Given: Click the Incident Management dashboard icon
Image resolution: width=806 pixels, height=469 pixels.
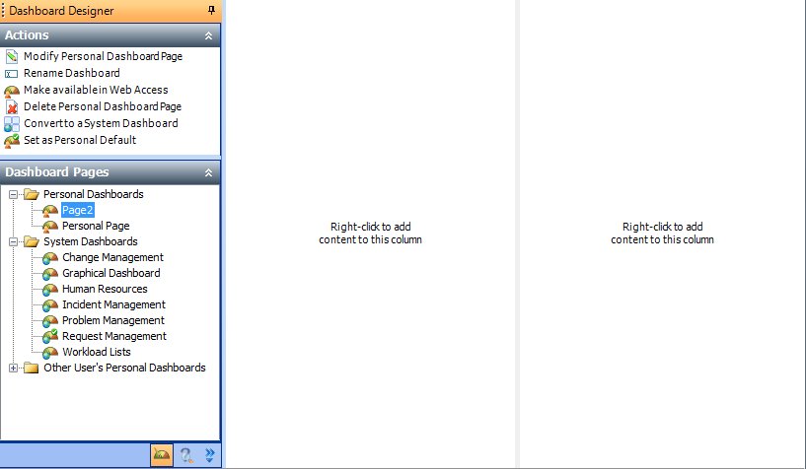Looking at the screenshot, I should pos(50,305).
